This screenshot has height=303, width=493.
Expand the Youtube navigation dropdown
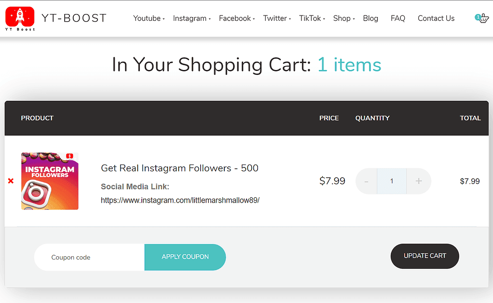pyautogui.click(x=147, y=18)
